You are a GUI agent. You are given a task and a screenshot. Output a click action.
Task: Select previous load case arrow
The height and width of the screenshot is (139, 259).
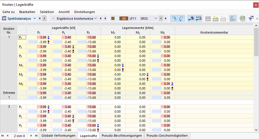pyautogui.click(x=161, y=18)
